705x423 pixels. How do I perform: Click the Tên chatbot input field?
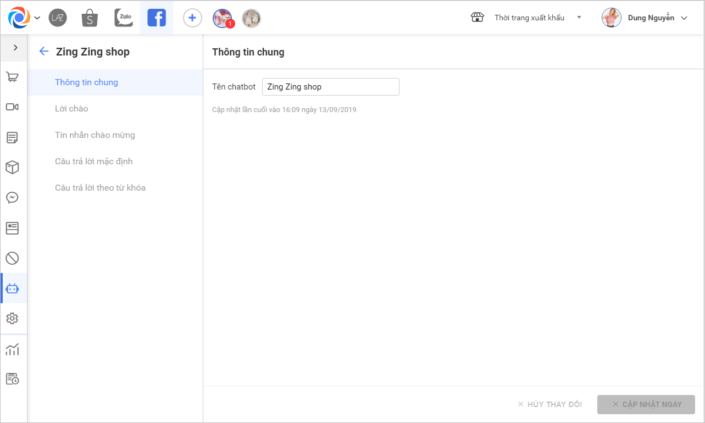click(x=331, y=87)
